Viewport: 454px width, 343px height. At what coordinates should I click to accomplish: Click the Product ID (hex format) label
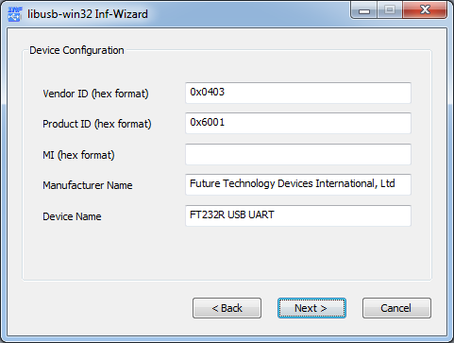pos(97,124)
